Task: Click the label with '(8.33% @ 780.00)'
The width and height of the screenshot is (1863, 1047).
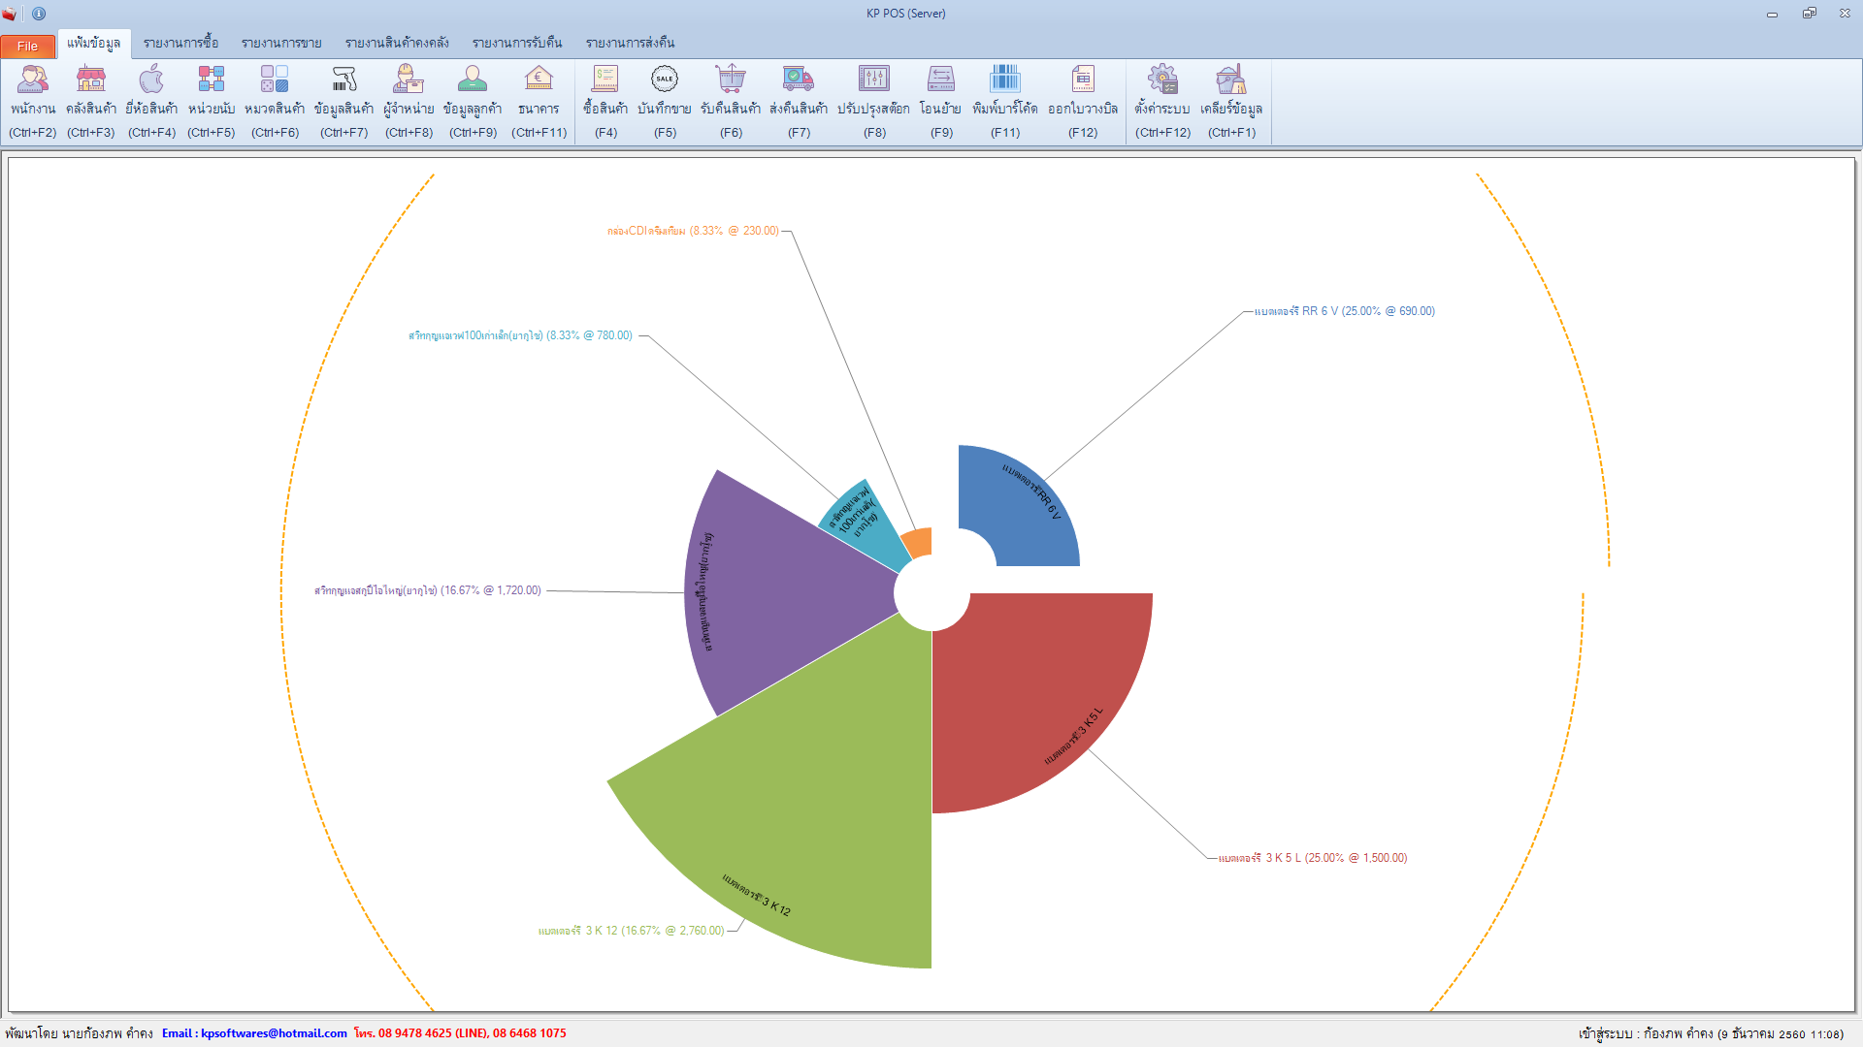Action: coord(520,335)
